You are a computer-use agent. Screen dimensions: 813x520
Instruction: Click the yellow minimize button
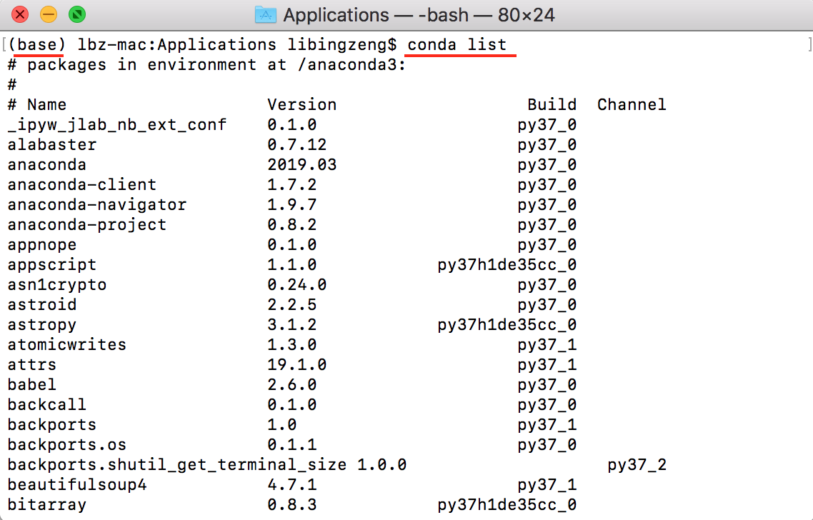point(47,14)
